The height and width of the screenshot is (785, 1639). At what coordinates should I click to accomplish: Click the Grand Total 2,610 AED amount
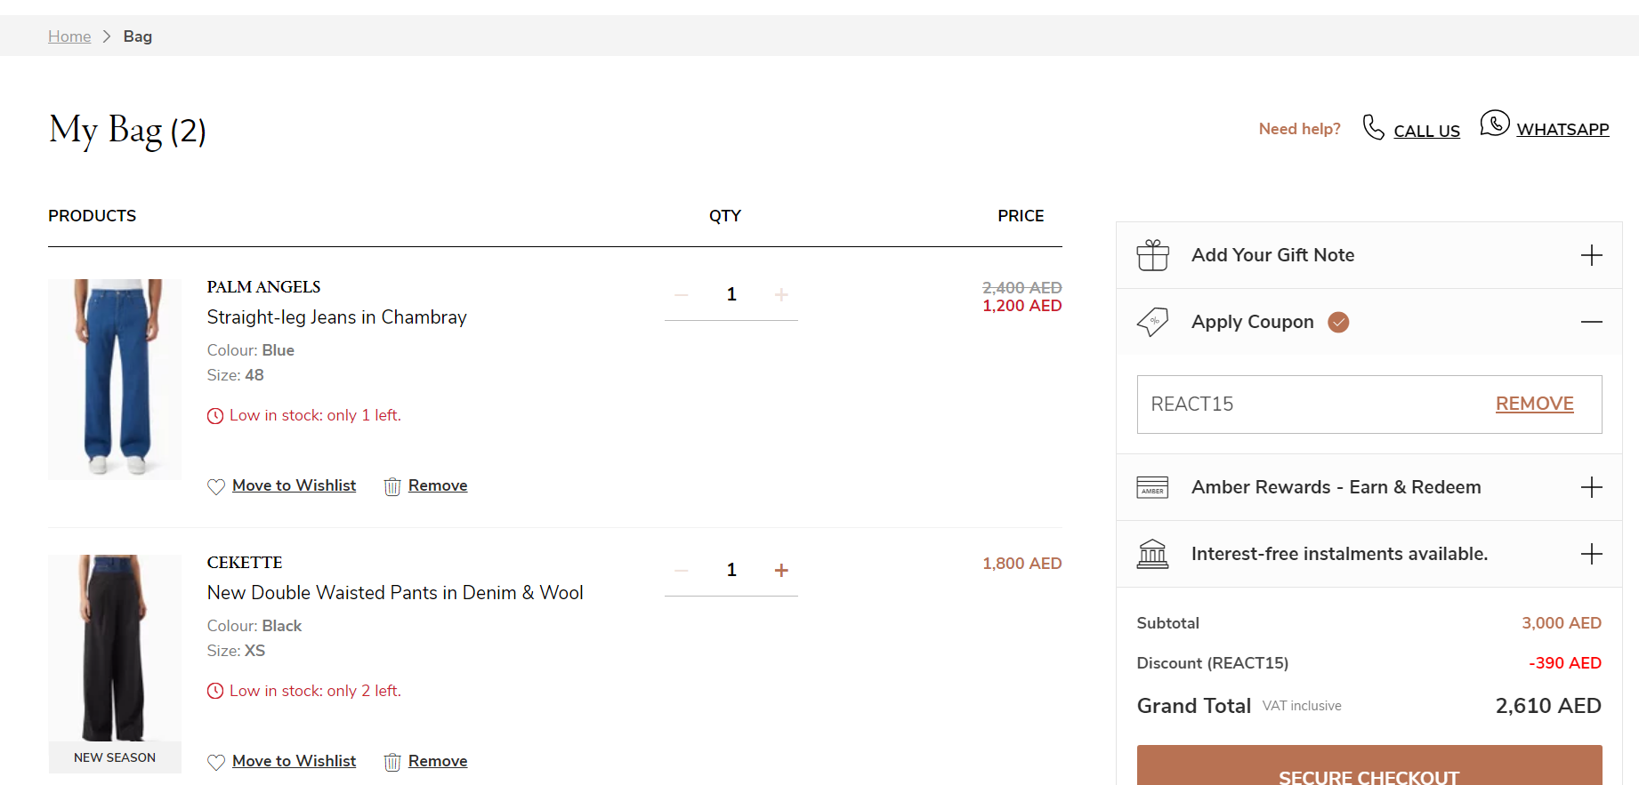point(1548,706)
